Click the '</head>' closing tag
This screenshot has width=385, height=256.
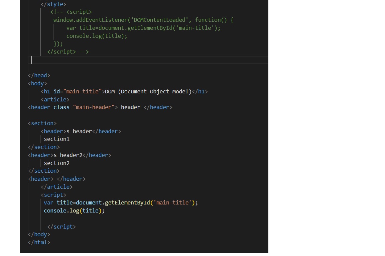point(39,76)
